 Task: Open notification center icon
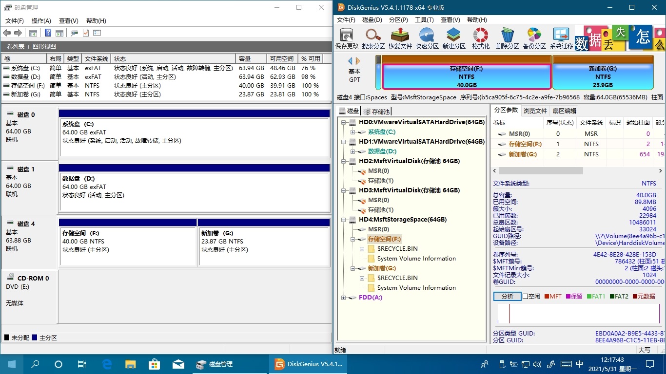tap(649, 364)
